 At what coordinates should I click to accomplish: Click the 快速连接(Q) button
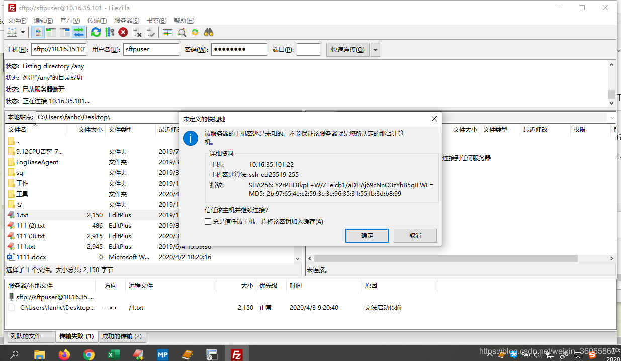point(348,49)
